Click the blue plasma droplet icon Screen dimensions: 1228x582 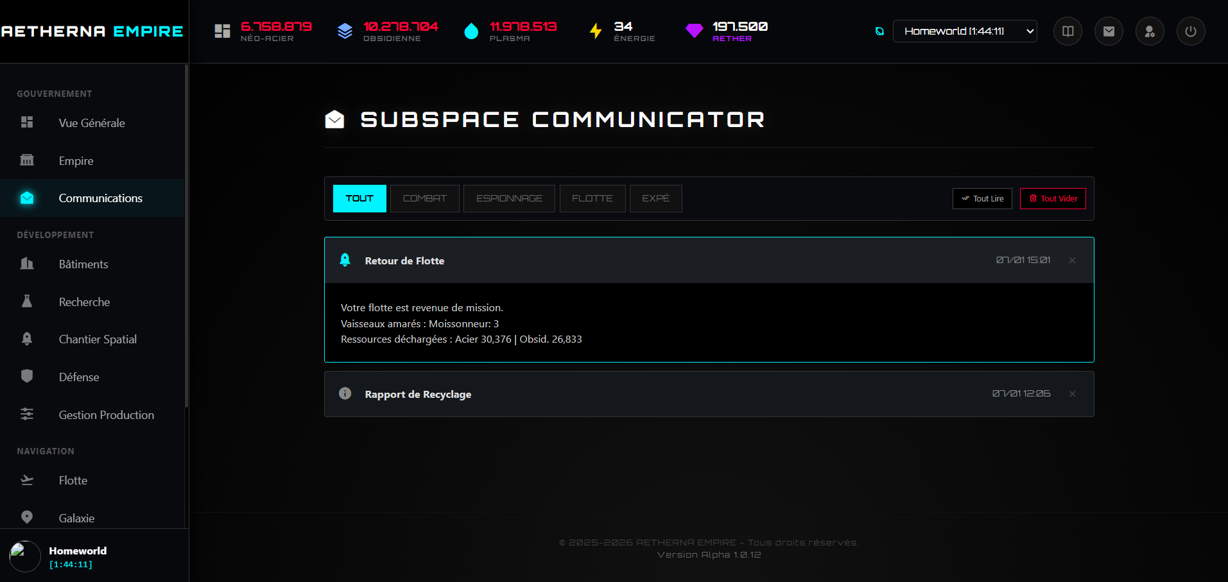click(471, 31)
